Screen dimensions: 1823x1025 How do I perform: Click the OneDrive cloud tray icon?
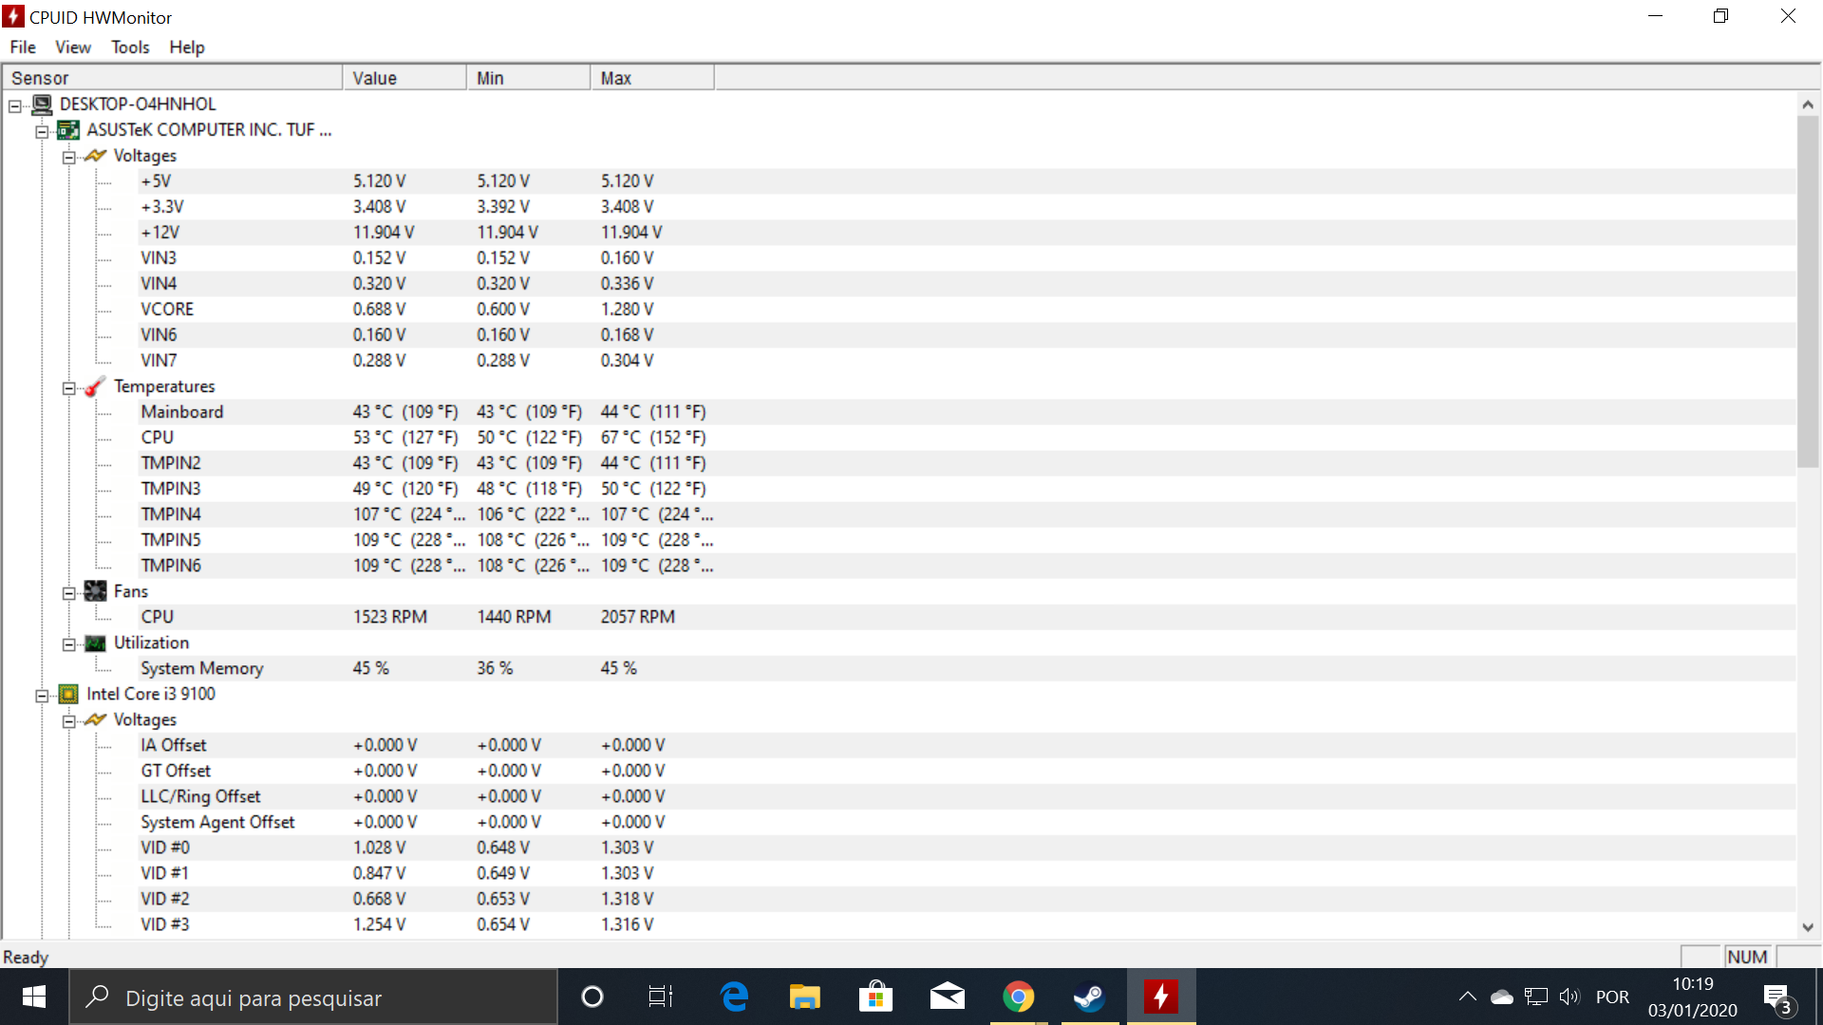pos(1502,997)
